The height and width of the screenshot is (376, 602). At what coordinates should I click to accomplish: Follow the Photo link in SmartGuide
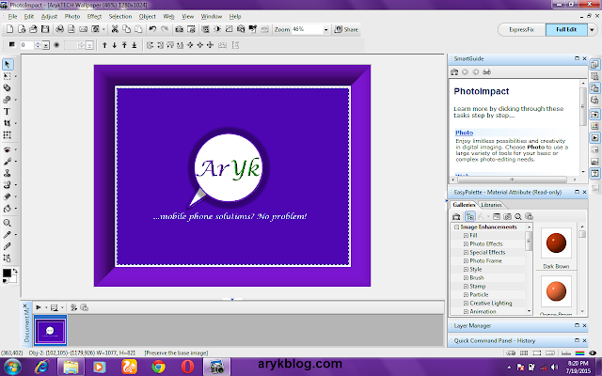[x=464, y=133]
